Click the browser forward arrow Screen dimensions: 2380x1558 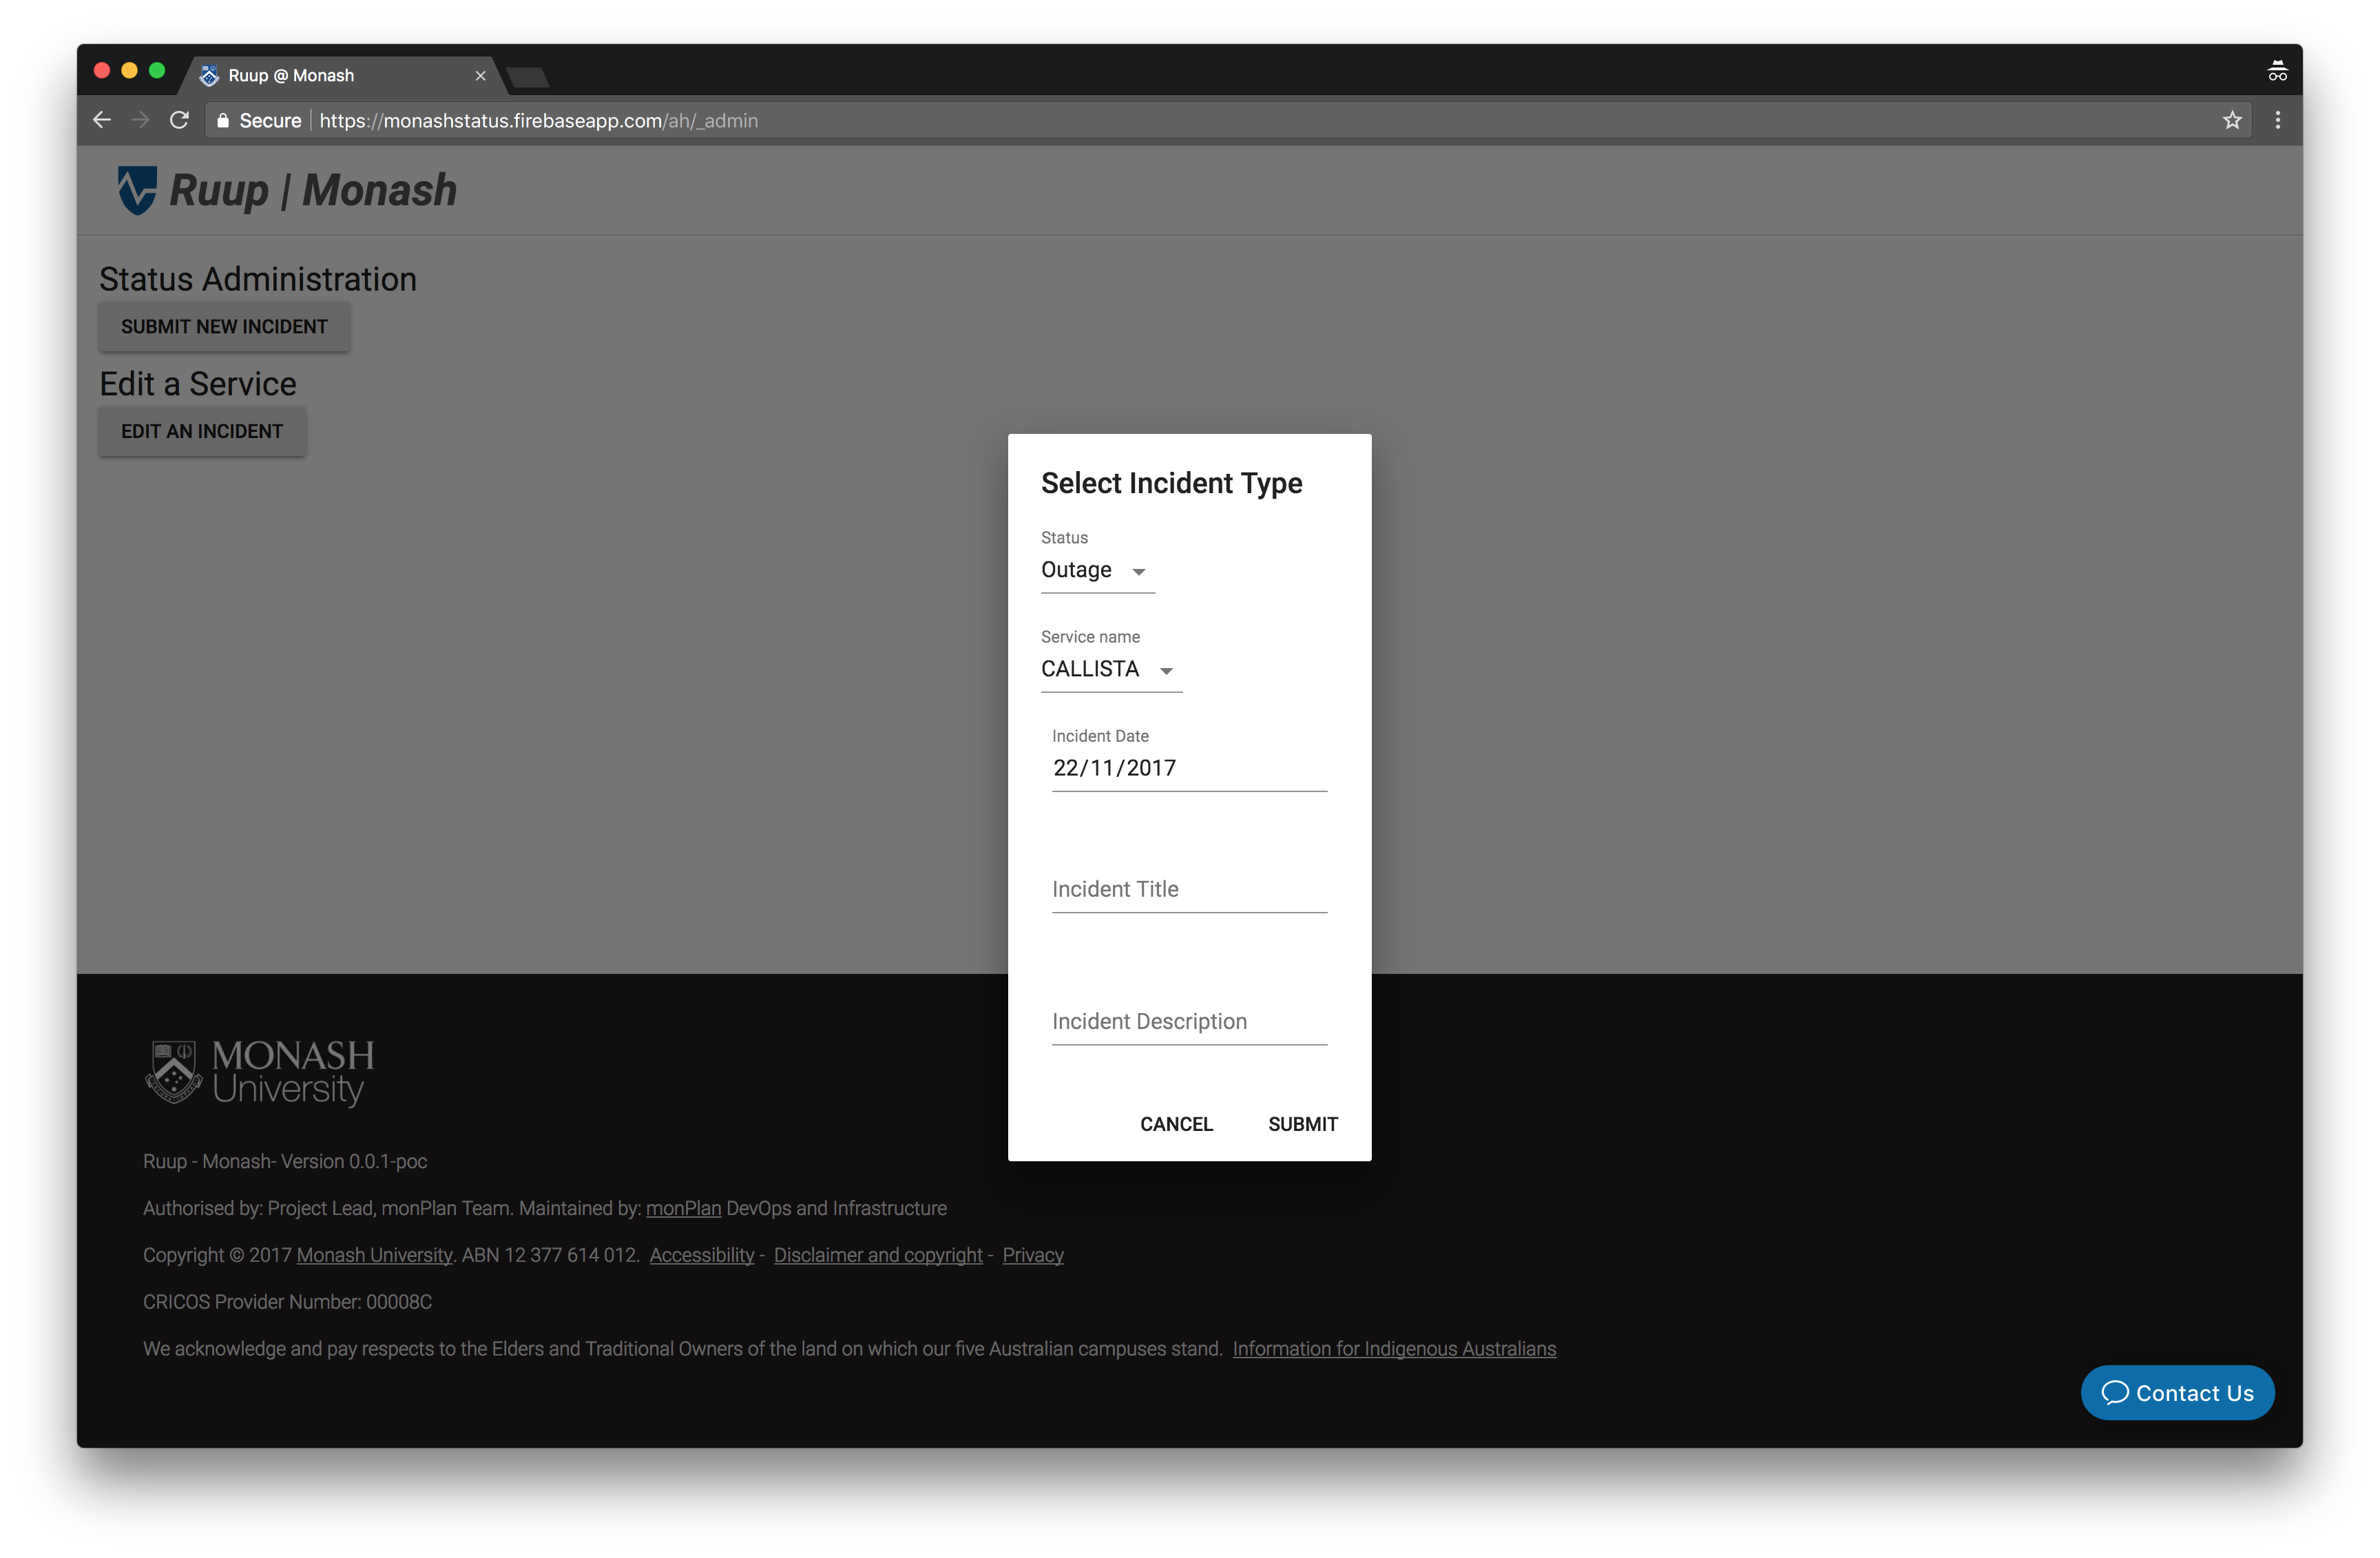point(140,120)
